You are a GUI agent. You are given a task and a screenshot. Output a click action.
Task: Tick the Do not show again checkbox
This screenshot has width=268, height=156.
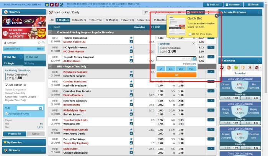pos(190,34)
